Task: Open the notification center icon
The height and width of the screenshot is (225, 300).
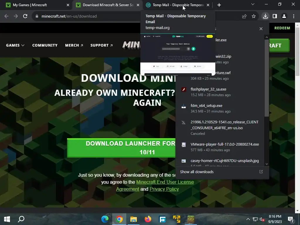Action: (291, 219)
